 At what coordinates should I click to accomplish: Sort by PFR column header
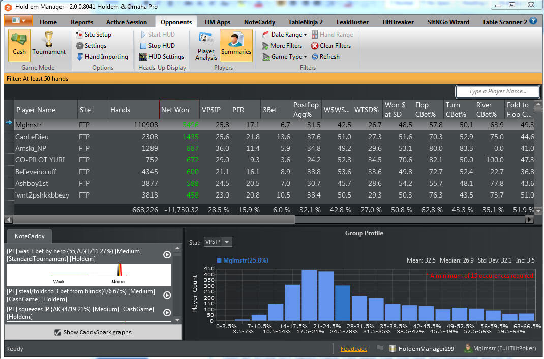(245, 110)
